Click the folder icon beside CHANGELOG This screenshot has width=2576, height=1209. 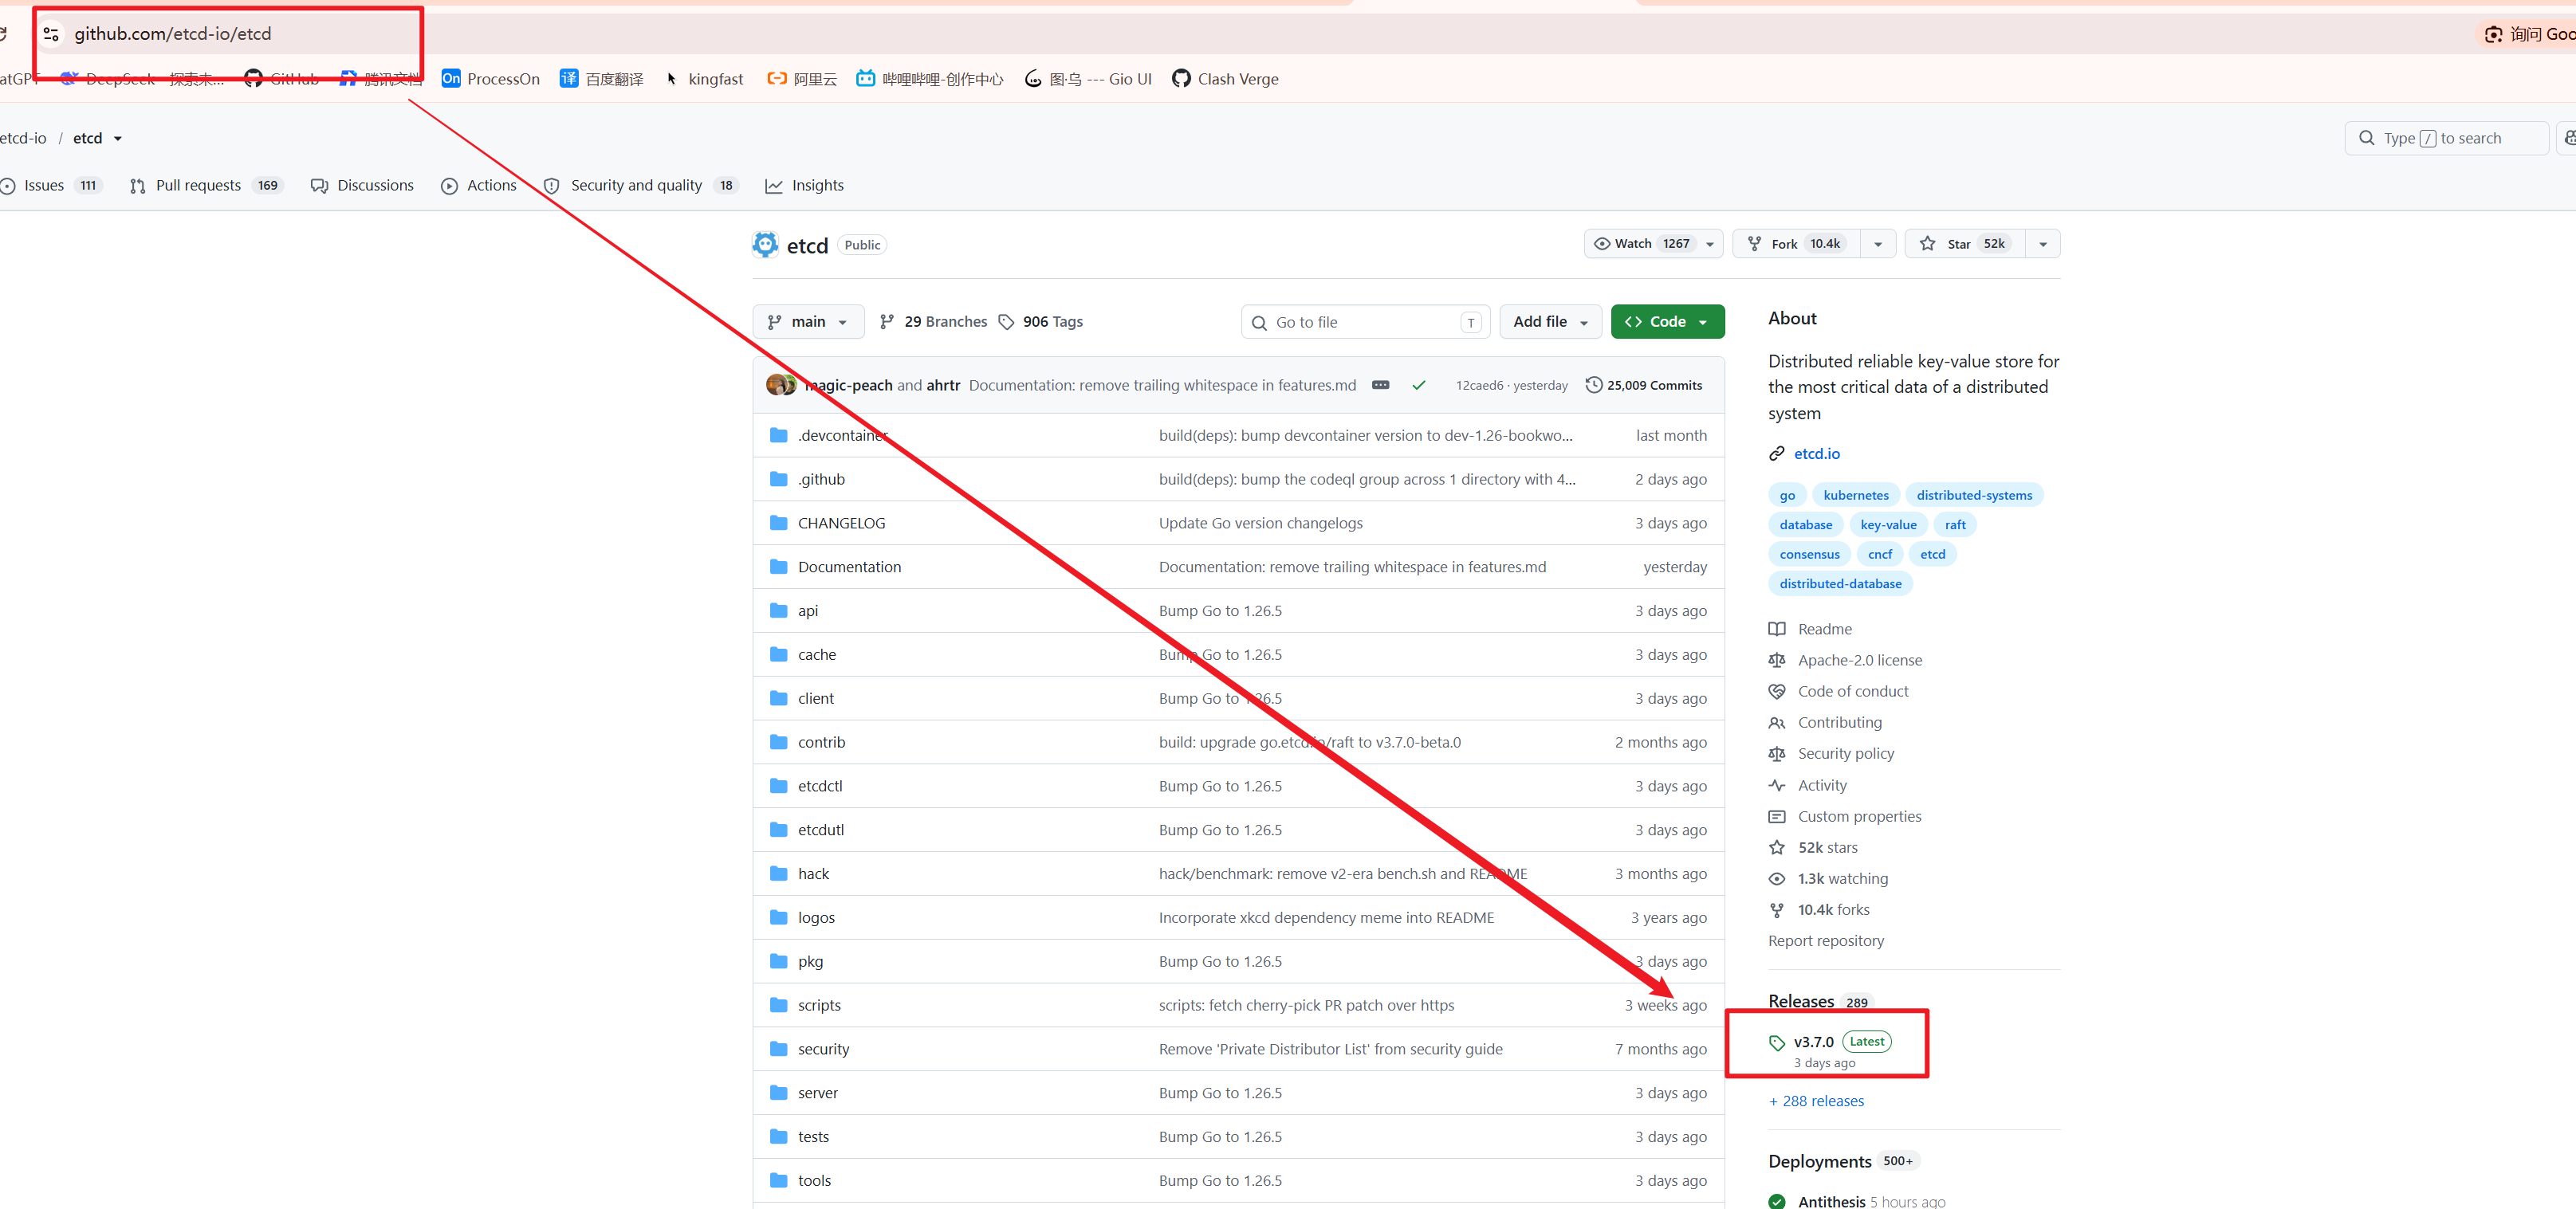pyautogui.click(x=778, y=523)
